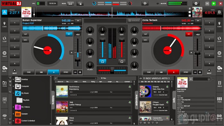Click deck A HIGH EQ knob
Viewport: 224px width, 126px height.
[90, 30]
